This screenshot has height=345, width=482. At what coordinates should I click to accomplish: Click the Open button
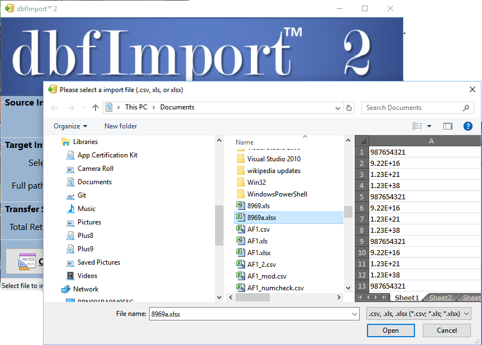(391, 330)
